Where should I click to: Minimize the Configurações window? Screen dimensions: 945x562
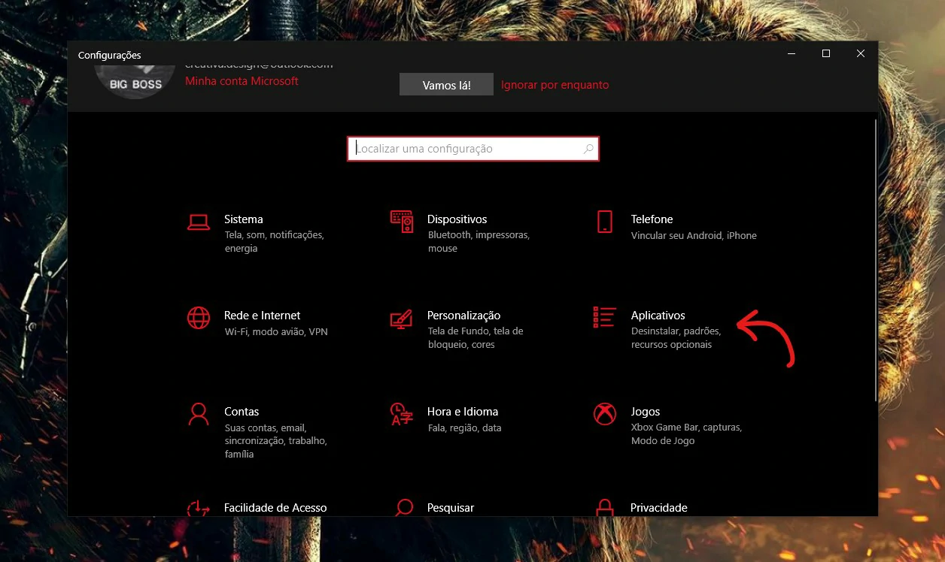792,54
